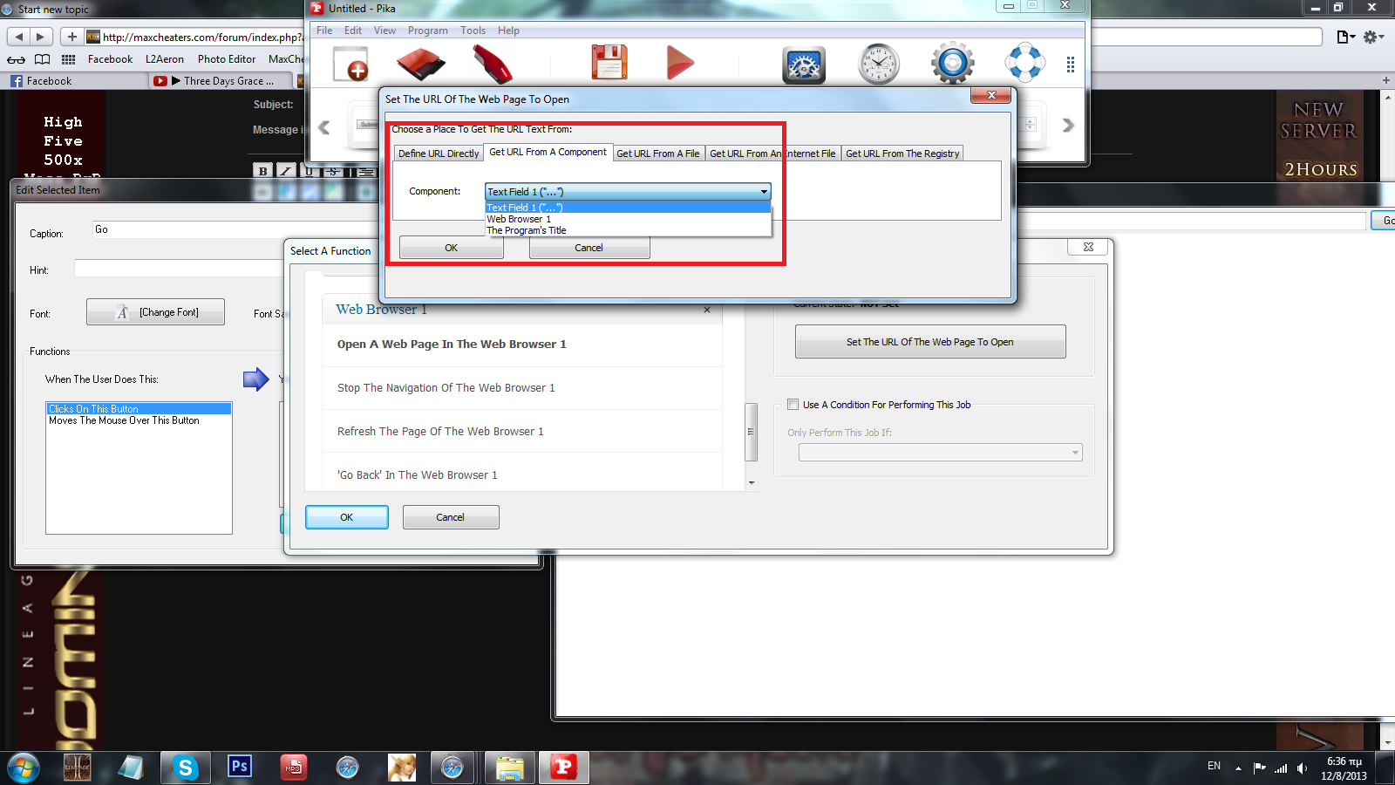This screenshot has width=1395, height=785.
Task: Launch Photoshop from the taskbar
Action: [x=239, y=768]
